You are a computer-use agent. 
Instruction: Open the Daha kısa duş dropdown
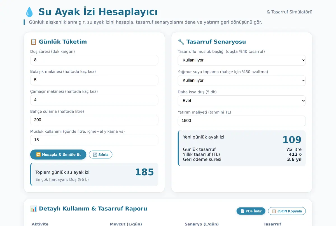coord(242,101)
